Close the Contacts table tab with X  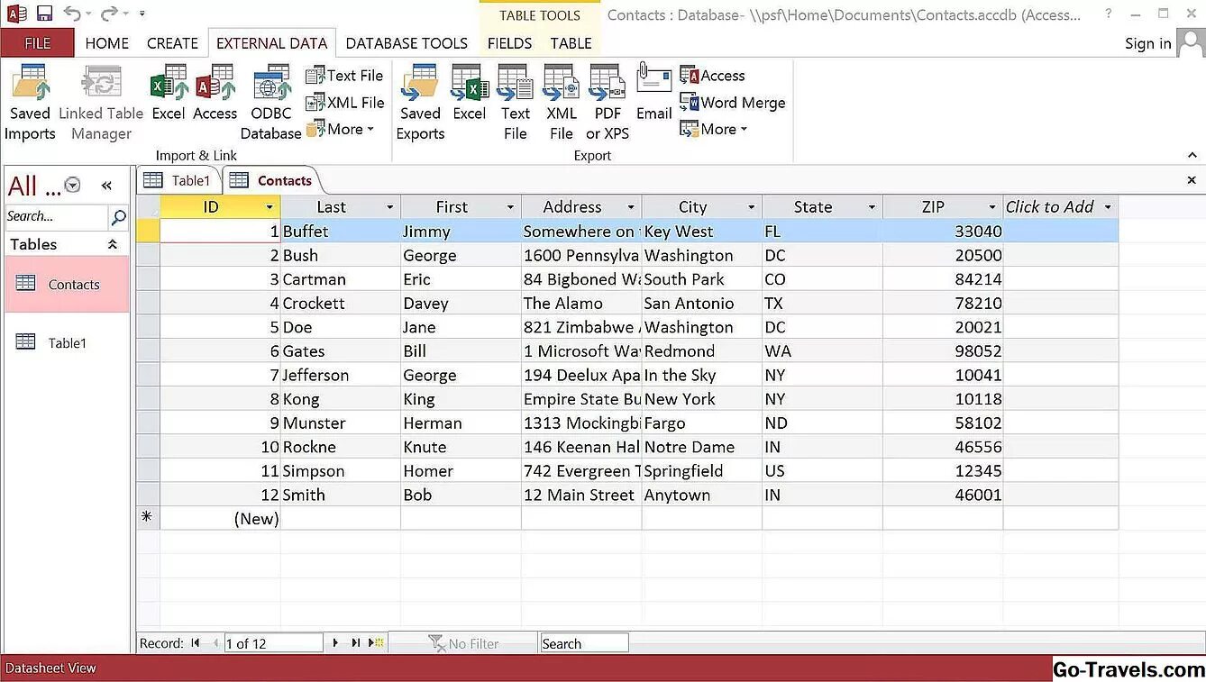1192,180
